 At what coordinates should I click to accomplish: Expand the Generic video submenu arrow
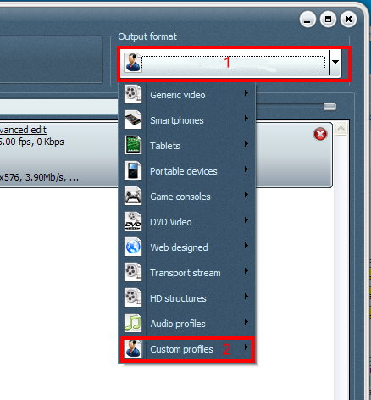(246, 93)
